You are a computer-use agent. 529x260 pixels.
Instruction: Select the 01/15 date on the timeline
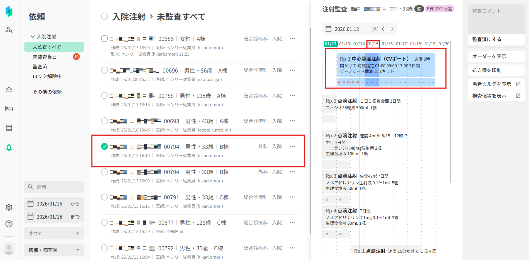coord(373,44)
